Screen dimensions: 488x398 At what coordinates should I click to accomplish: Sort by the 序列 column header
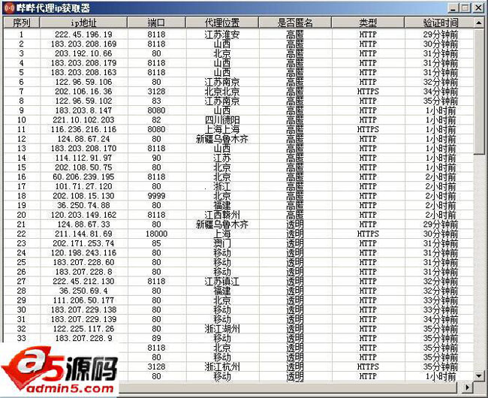tap(22, 23)
